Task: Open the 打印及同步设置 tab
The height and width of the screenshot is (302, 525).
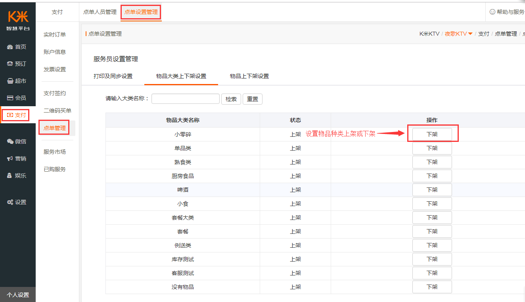Action: 113,76
